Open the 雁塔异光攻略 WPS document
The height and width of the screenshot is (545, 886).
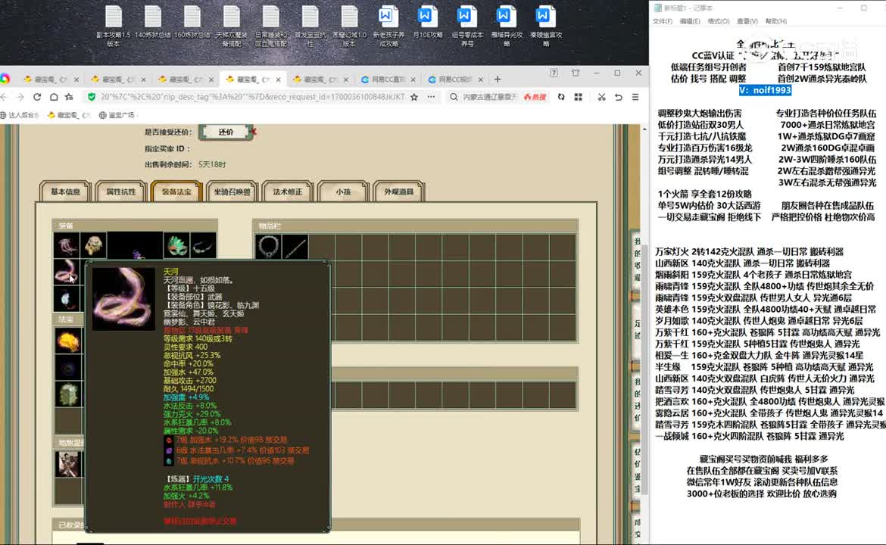507,26
